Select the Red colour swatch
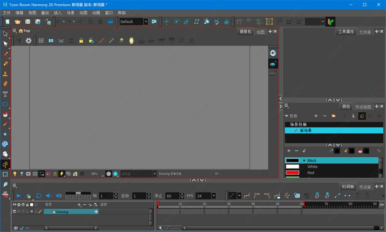386x232 pixels. [x=292, y=173]
